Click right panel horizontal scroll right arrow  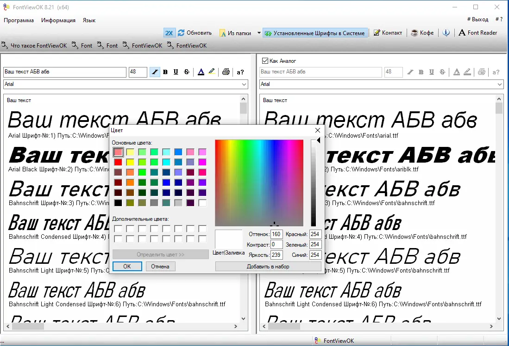[x=491, y=326]
